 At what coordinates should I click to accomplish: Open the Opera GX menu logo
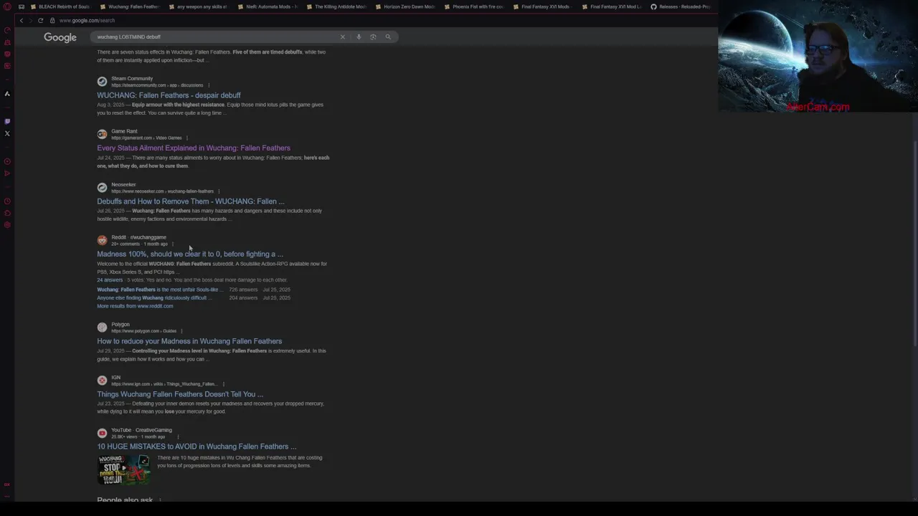[6, 6]
